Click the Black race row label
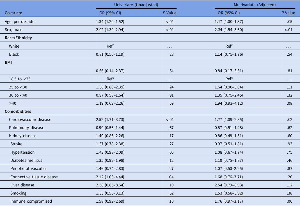The height and width of the screenshot is (206, 300). (x=14, y=55)
